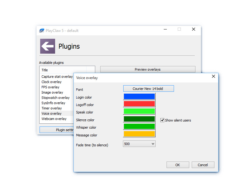Click the Preview overlays button

[x=148, y=69]
